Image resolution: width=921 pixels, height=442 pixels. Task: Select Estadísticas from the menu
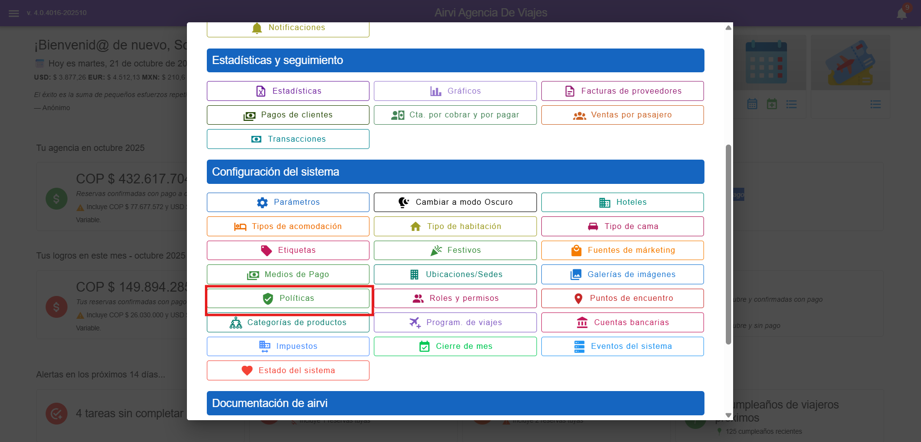[x=288, y=91]
